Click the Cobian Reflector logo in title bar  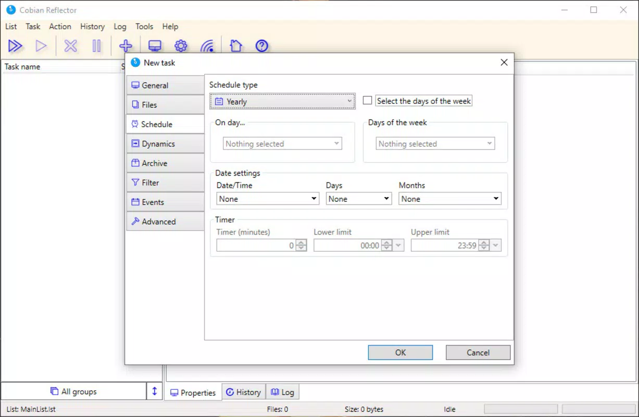pyautogui.click(x=10, y=10)
